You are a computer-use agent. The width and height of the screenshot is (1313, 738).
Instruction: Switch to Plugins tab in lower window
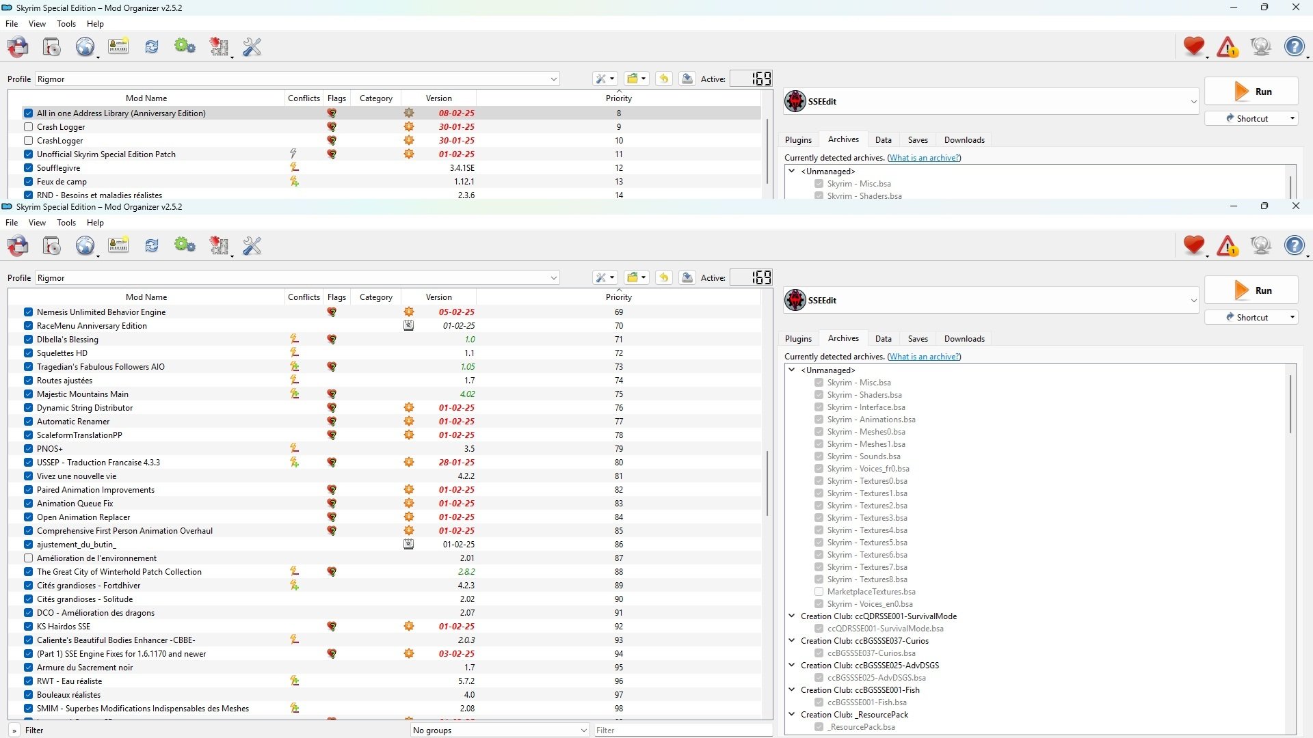[798, 339]
